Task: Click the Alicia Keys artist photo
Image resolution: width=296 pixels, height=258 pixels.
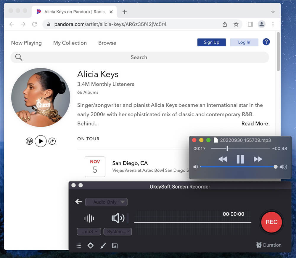Action: (41, 97)
